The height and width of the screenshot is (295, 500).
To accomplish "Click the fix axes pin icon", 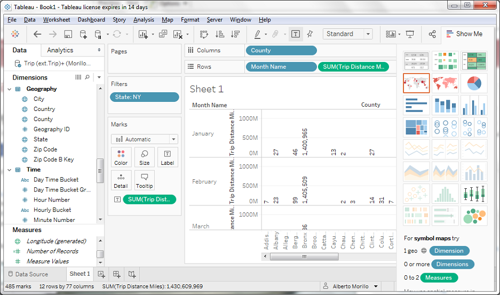I will [x=310, y=34].
